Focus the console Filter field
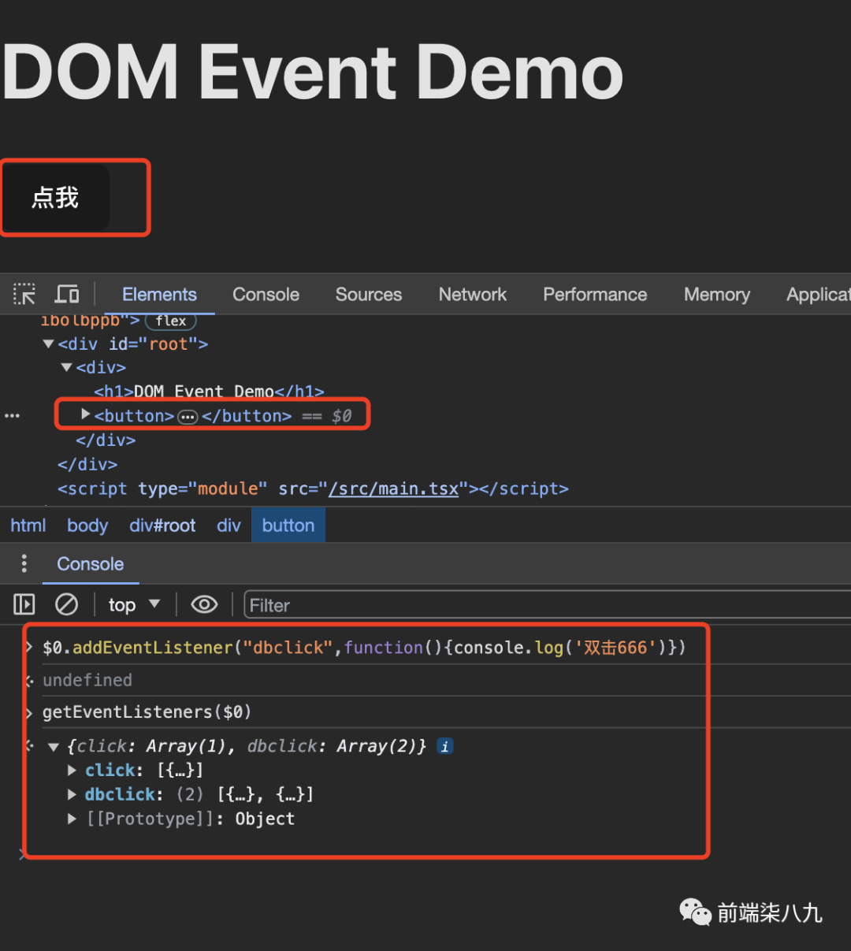 click(547, 605)
